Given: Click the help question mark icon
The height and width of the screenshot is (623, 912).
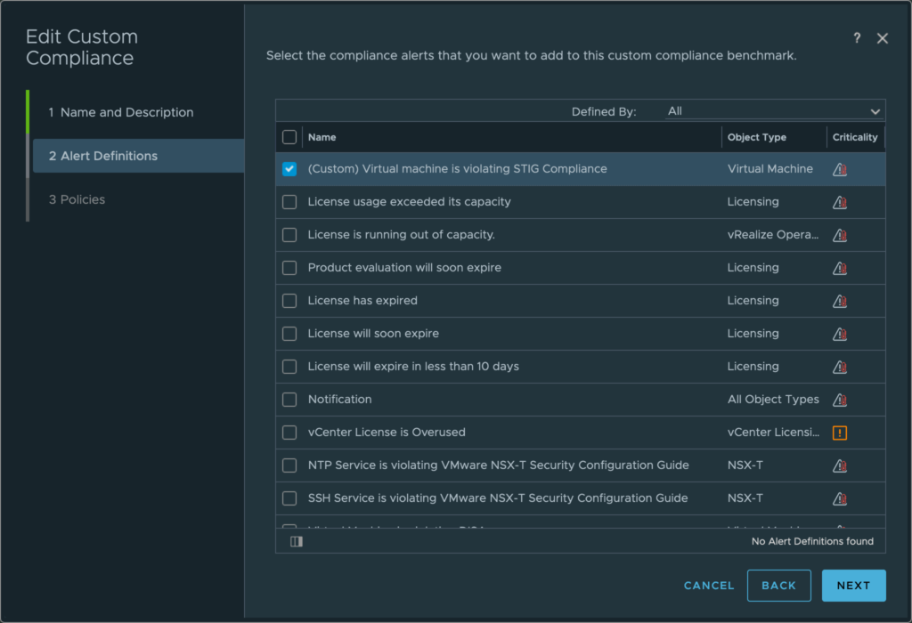Looking at the screenshot, I should click(857, 38).
